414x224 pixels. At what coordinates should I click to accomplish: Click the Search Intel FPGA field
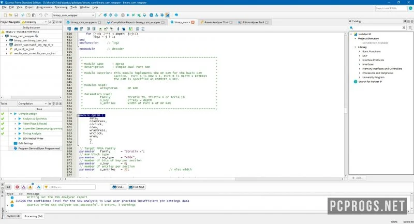click(391, 8)
